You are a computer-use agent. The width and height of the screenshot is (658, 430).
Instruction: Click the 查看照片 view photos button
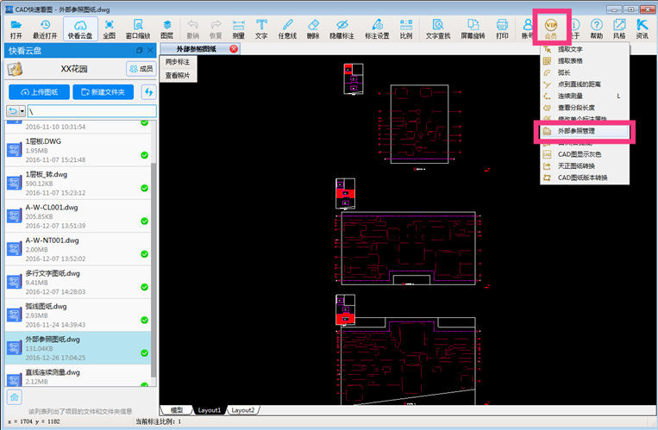coord(178,76)
